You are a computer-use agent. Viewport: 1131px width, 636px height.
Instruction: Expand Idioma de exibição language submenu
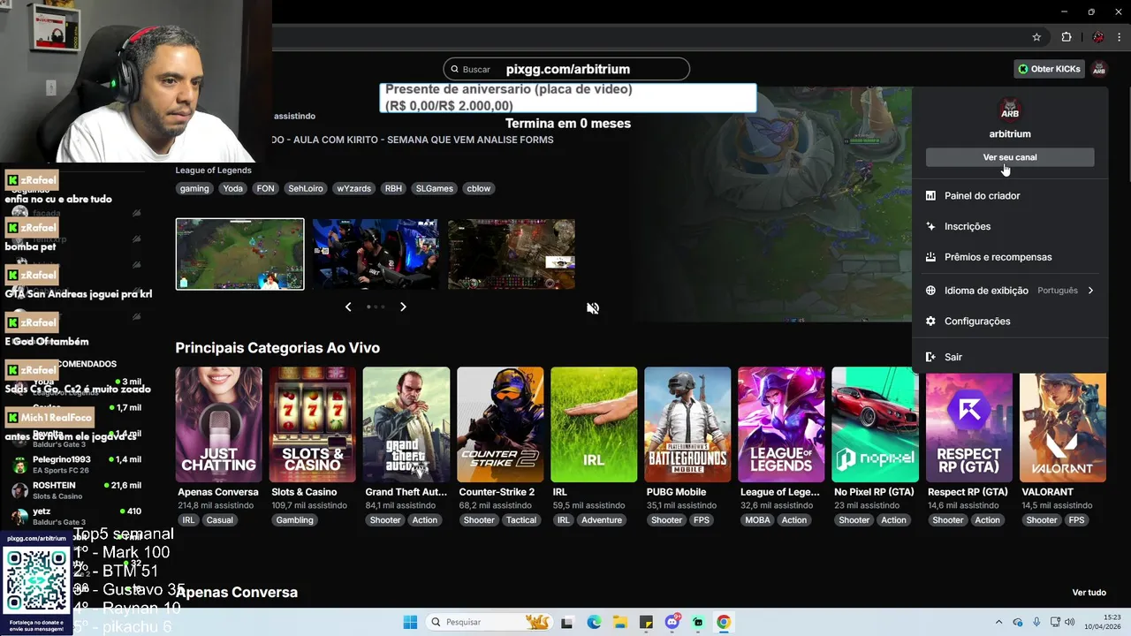click(1010, 291)
